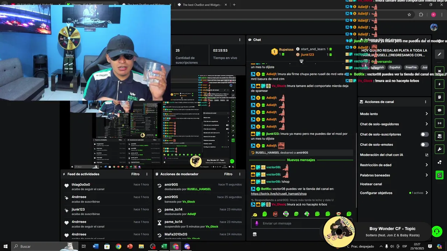
Task: Jump to Nuevos mensajes in chat
Action: pyautogui.click(x=301, y=160)
